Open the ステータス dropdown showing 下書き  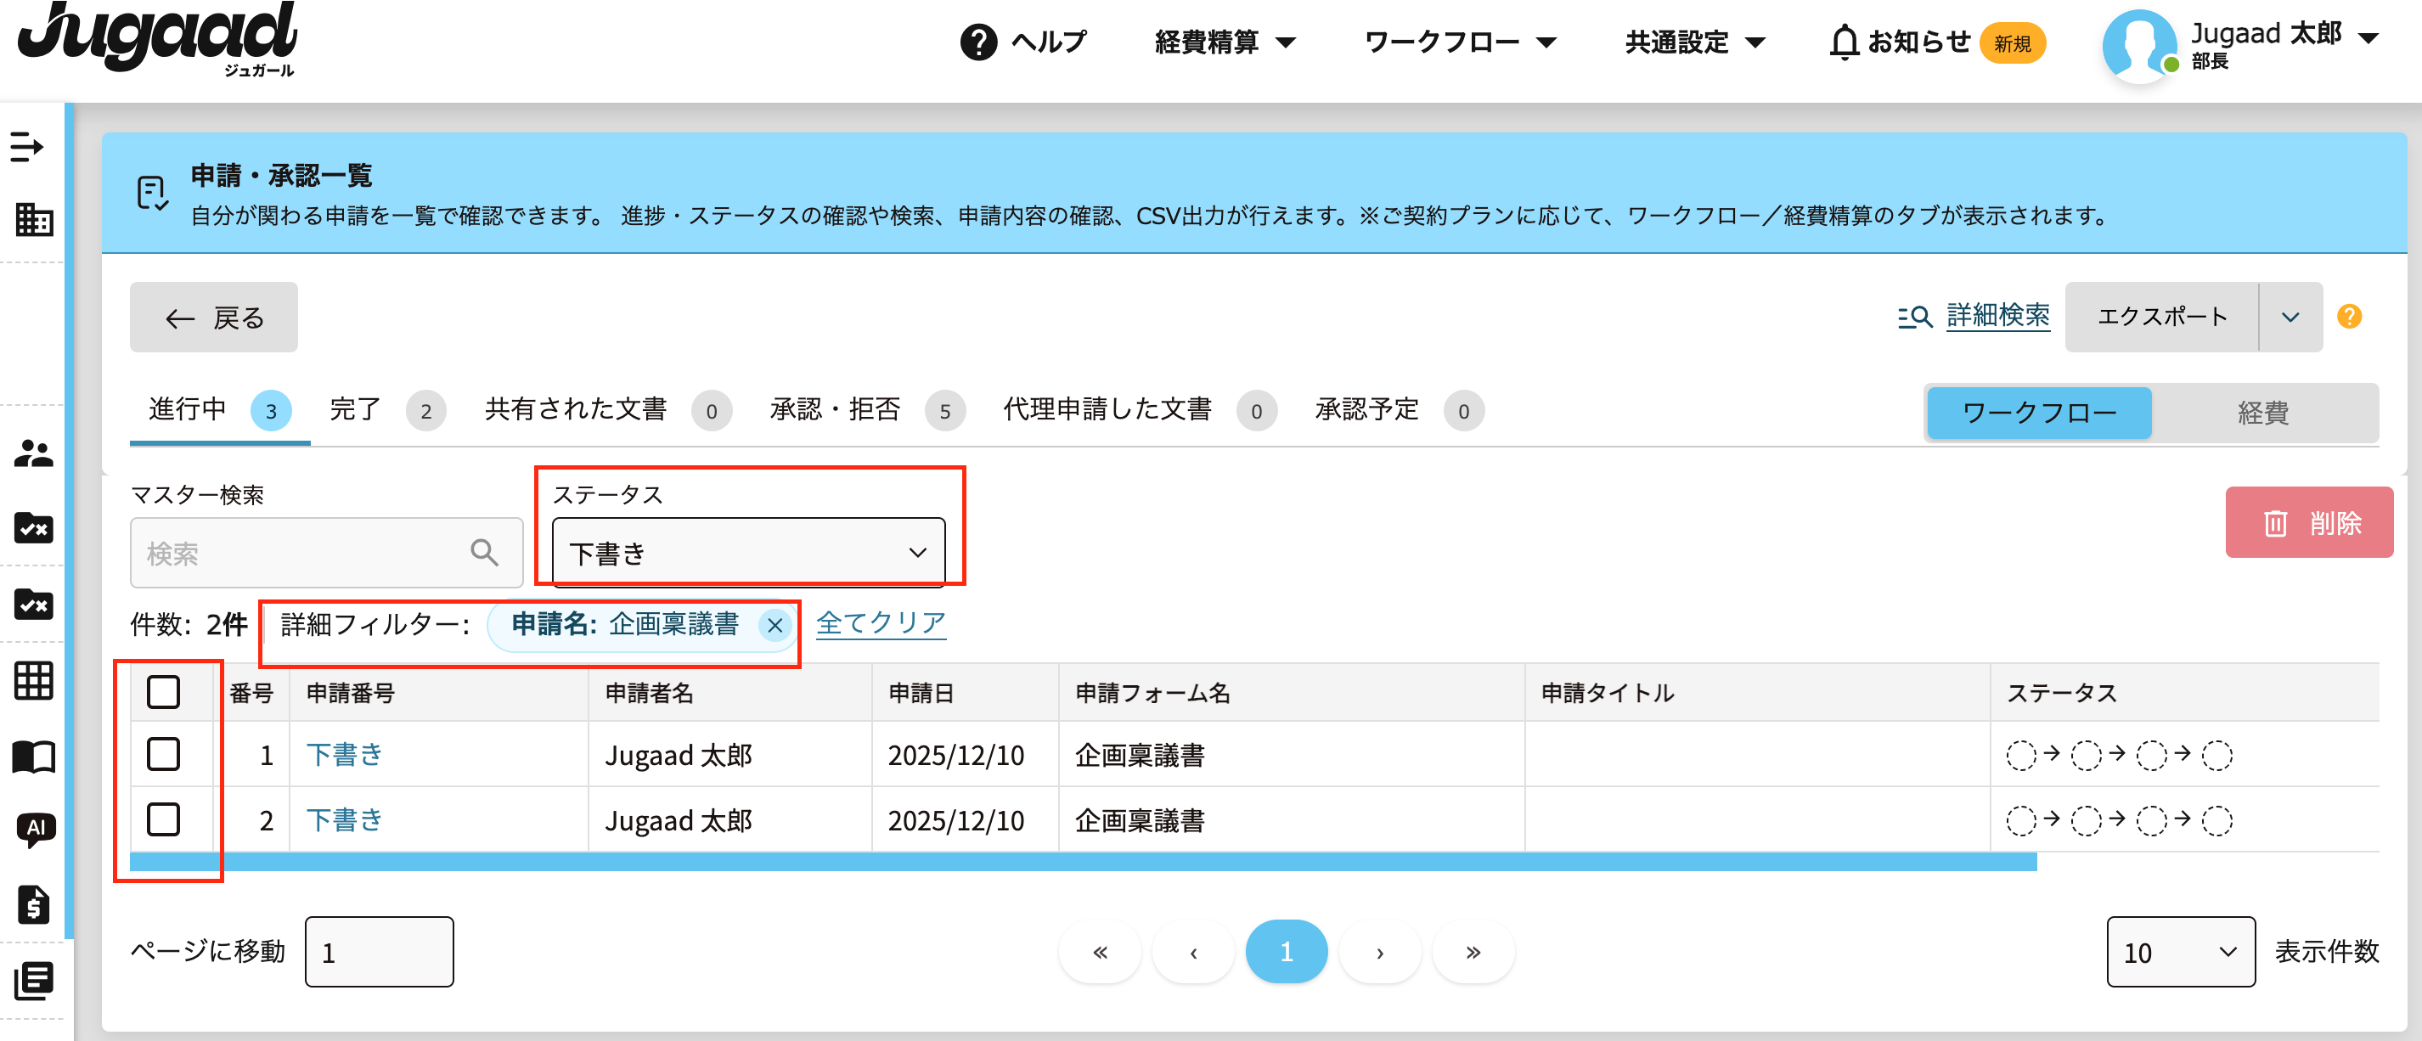tap(748, 553)
